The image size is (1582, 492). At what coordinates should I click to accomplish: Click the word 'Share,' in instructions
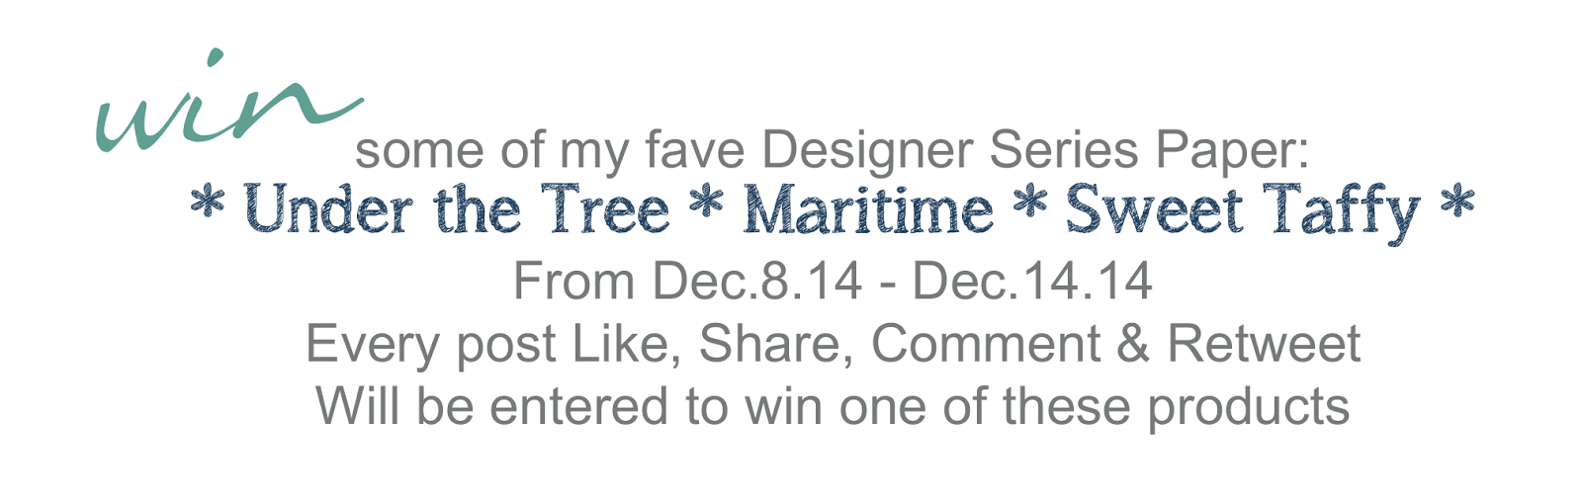pos(776,344)
